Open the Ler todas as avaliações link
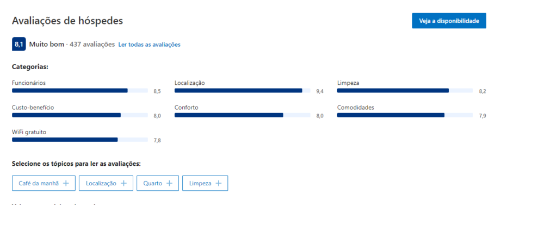This screenshot has width=557, height=231. (149, 45)
